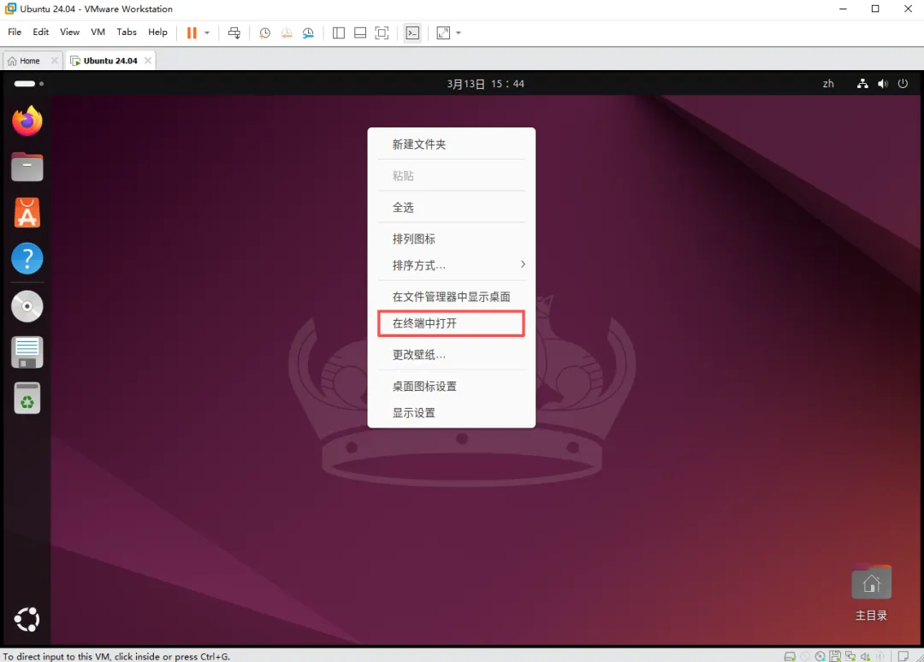Open Ubuntu App Center in dock

(27, 213)
